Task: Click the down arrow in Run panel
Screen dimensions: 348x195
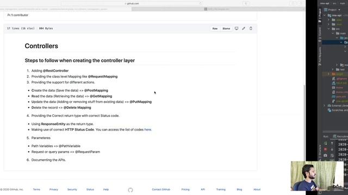Action: click(332, 149)
